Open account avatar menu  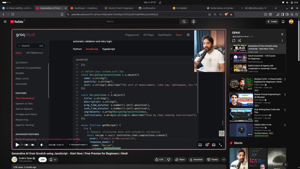pyautogui.click(x=291, y=22)
